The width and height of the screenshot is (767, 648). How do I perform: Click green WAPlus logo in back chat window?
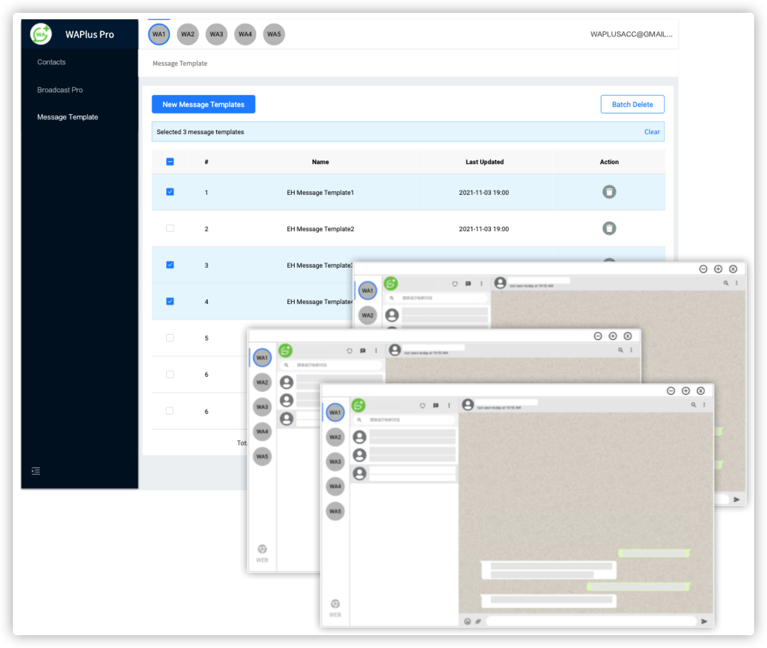tap(391, 283)
